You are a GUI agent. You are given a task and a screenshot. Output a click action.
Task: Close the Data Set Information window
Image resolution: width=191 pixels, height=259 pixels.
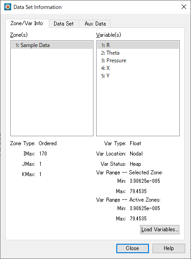pos(184,7)
